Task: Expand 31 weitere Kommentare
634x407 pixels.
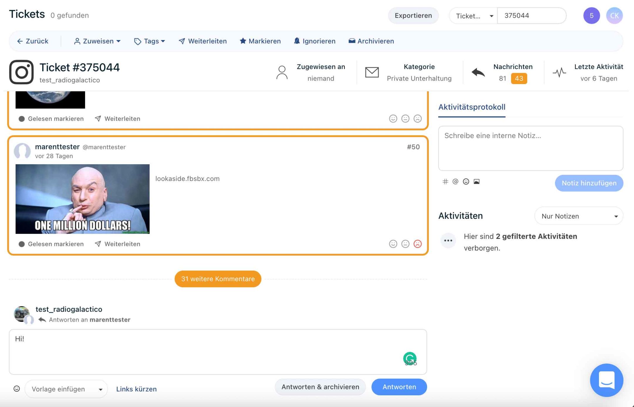Action: tap(218, 279)
